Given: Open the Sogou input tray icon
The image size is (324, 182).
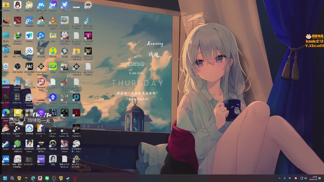Looking at the screenshot, I should pos(296,178).
